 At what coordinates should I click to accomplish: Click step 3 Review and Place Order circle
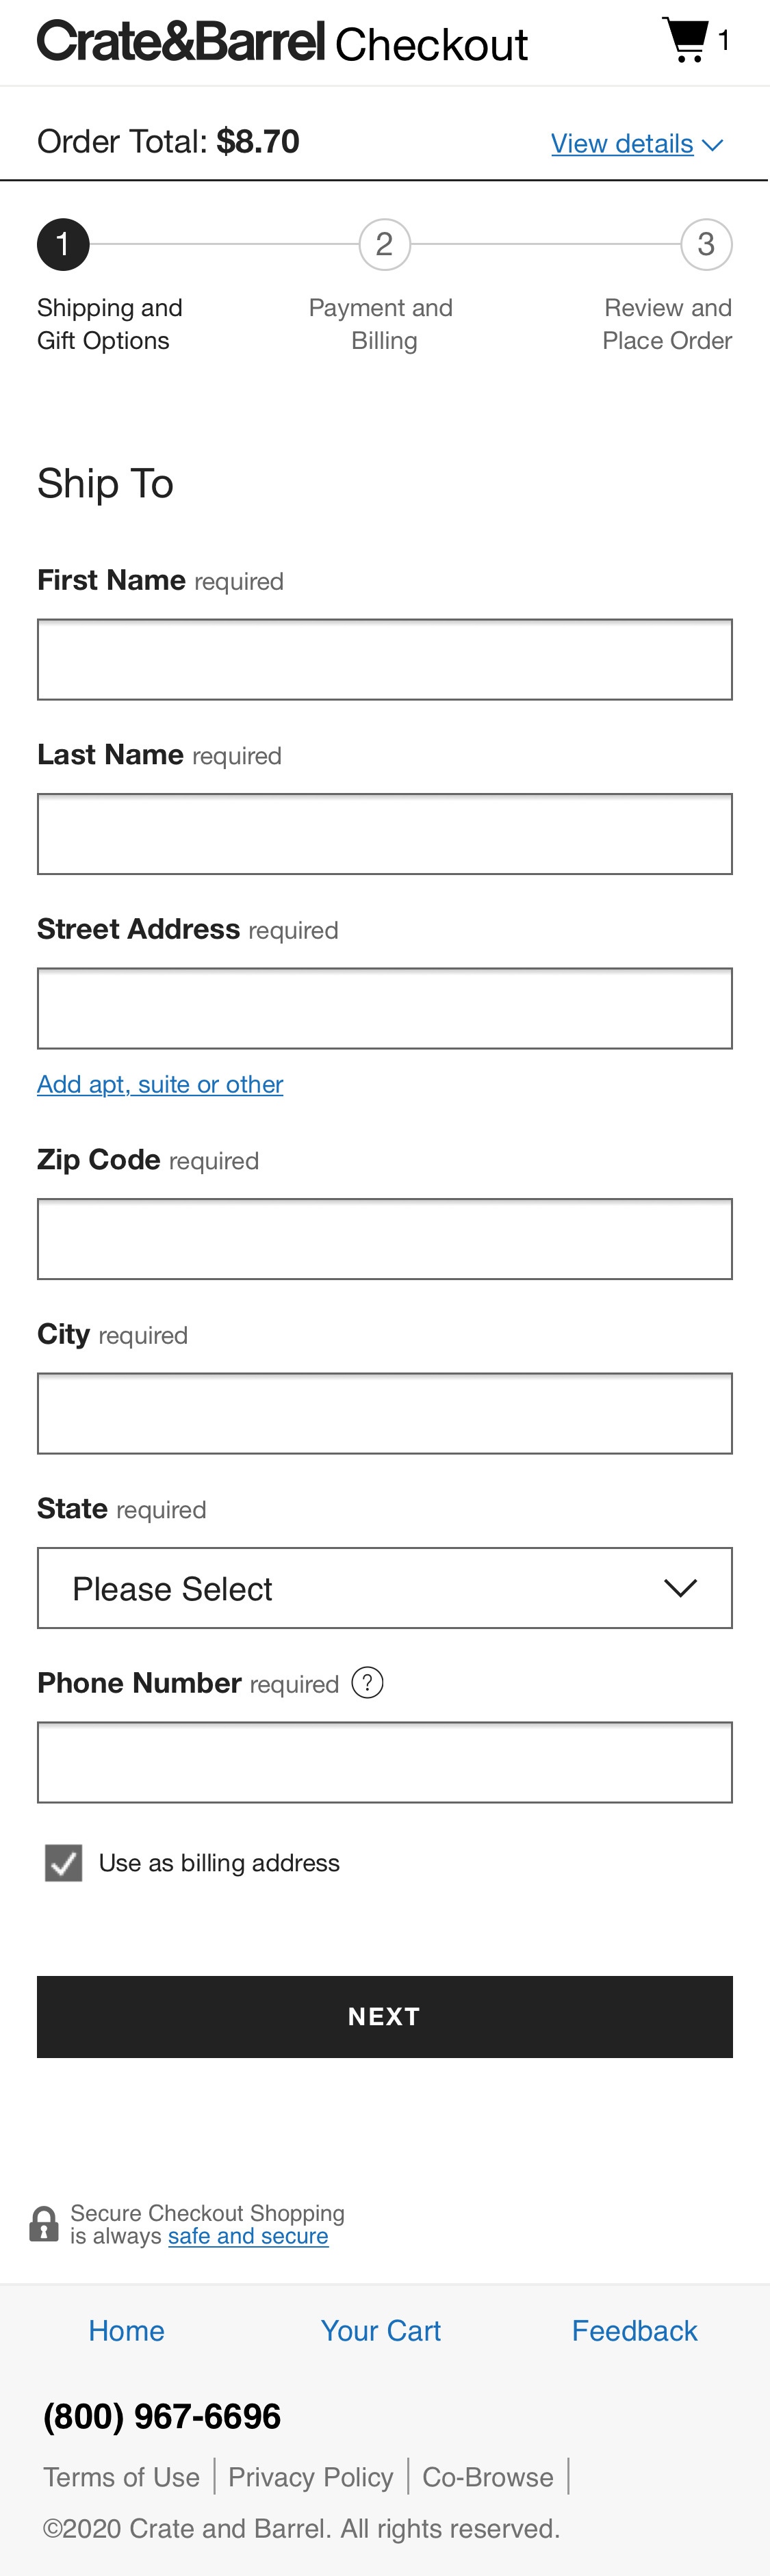pos(707,243)
